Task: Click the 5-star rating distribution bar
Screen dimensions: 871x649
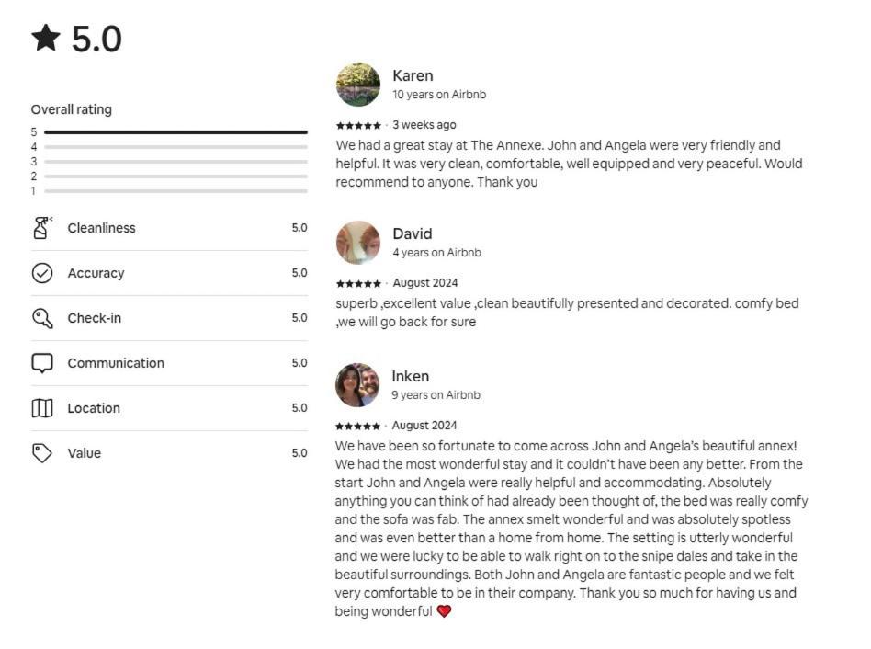Action: [x=175, y=132]
